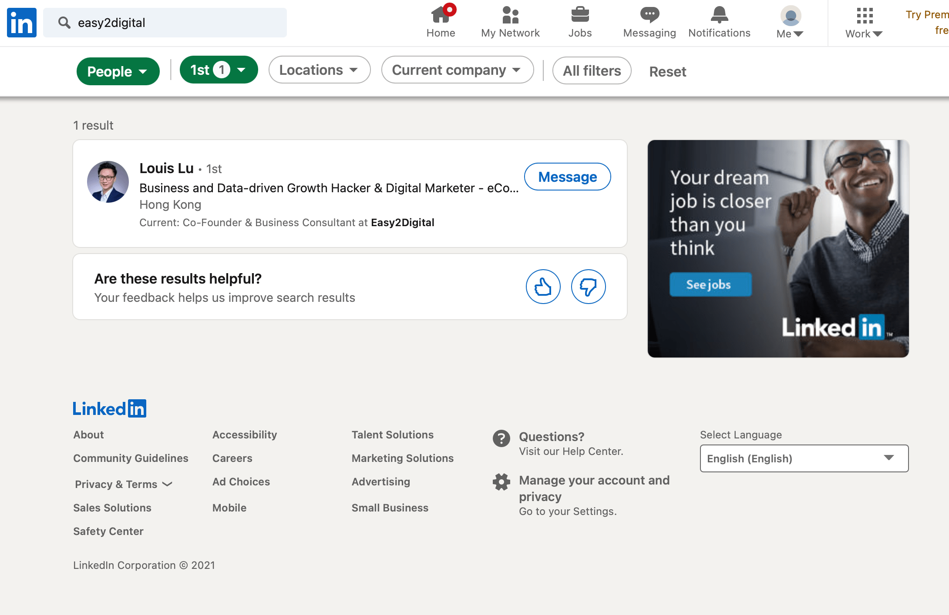Open Small Business footer link
Screen dimensions: 949x615
[x=390, y=508]
